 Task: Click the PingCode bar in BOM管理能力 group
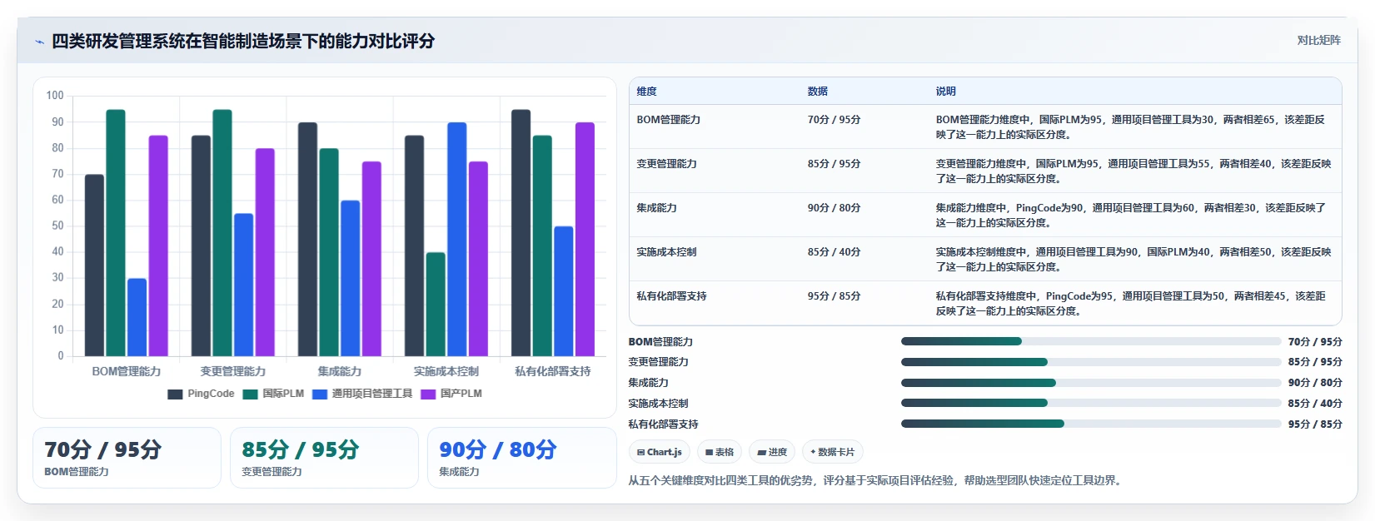tap(94, 265)
